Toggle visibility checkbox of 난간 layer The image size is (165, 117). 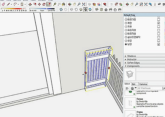click(x=159, y=44)
